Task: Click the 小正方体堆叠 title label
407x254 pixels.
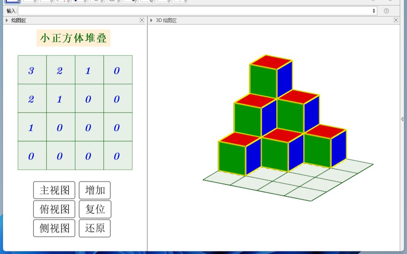Action: [73, 38]
